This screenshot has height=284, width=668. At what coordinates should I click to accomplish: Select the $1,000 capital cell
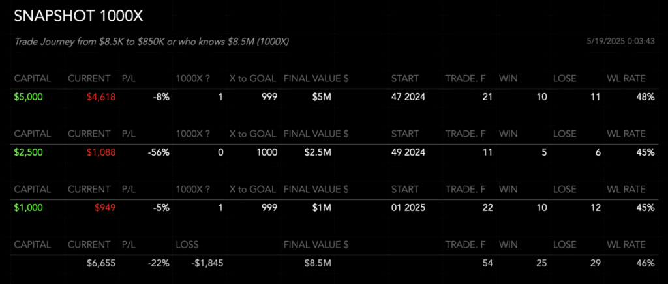[29, 208]
